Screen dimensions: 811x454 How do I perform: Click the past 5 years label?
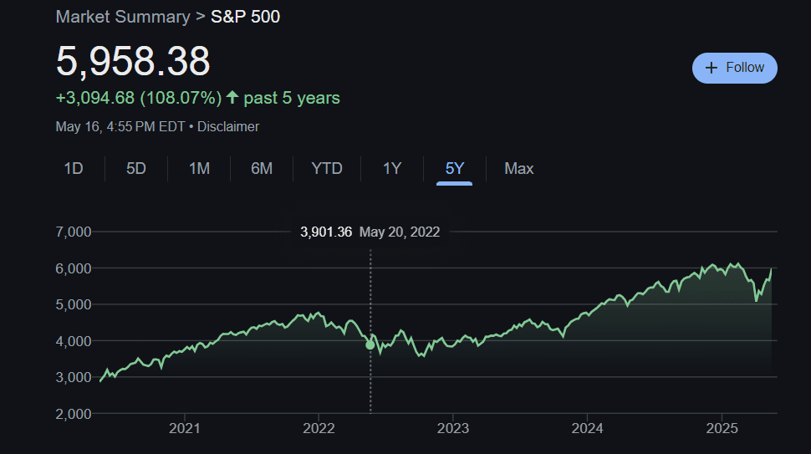pos(292,98)
